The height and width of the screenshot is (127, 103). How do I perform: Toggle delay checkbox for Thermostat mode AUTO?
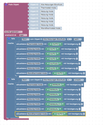pyautogui.click(x=80, y=44)
